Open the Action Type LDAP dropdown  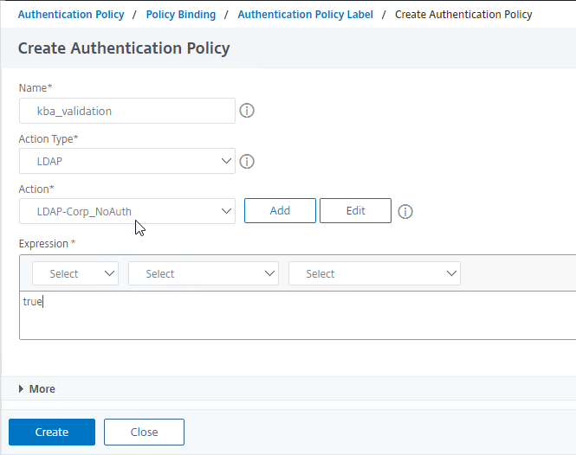(x=127, y=161)
